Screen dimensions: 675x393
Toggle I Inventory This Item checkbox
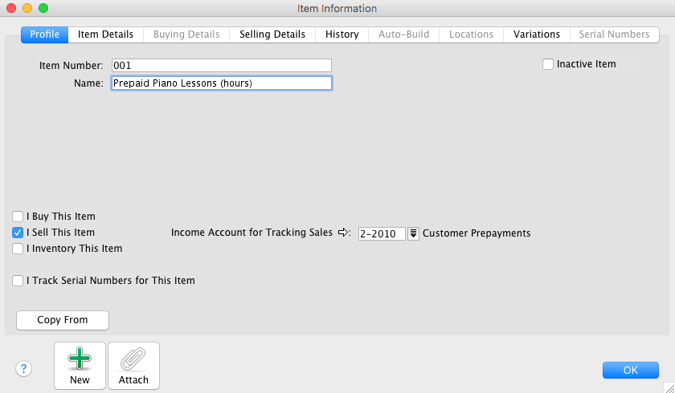pos(18,249)
